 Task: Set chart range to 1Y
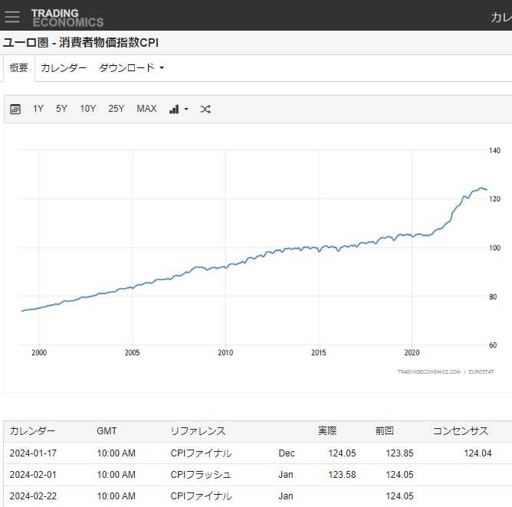pyautogui.click(x=38, y=109)
